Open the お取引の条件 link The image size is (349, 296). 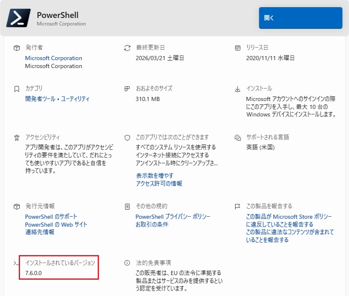pyautogui.click(x=152, y=224)
